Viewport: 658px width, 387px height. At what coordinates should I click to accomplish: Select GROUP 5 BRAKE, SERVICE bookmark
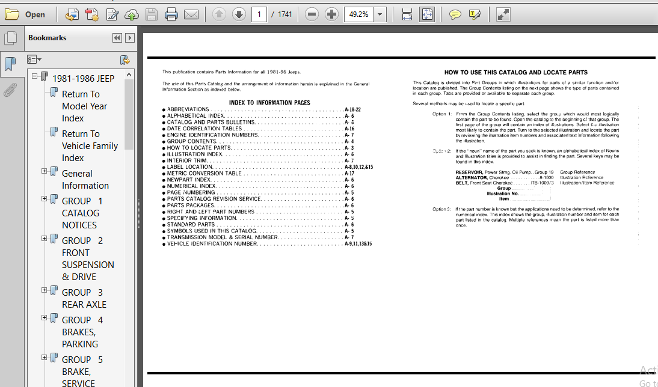[x=82, y=371]
